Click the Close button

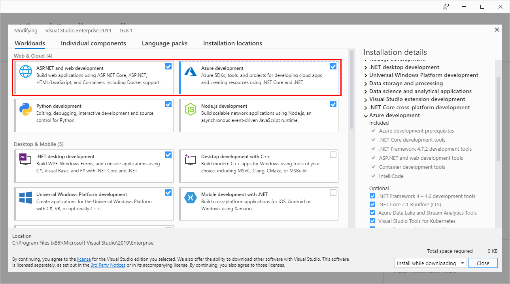click(483, 263)
